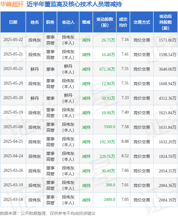
Task: Select the holdings value 2084.39万
Action: (x=168, y=200)
